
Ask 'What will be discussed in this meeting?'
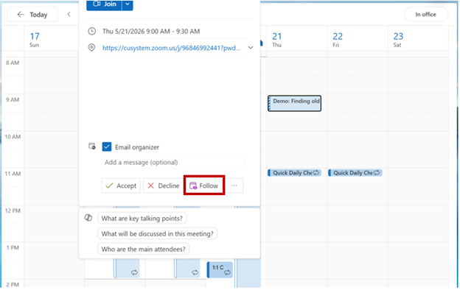158,234
